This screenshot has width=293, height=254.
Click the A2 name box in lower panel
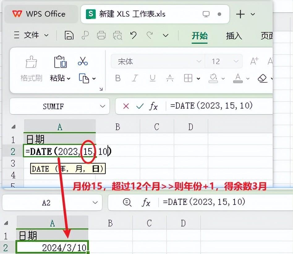[x=46, y=203]
